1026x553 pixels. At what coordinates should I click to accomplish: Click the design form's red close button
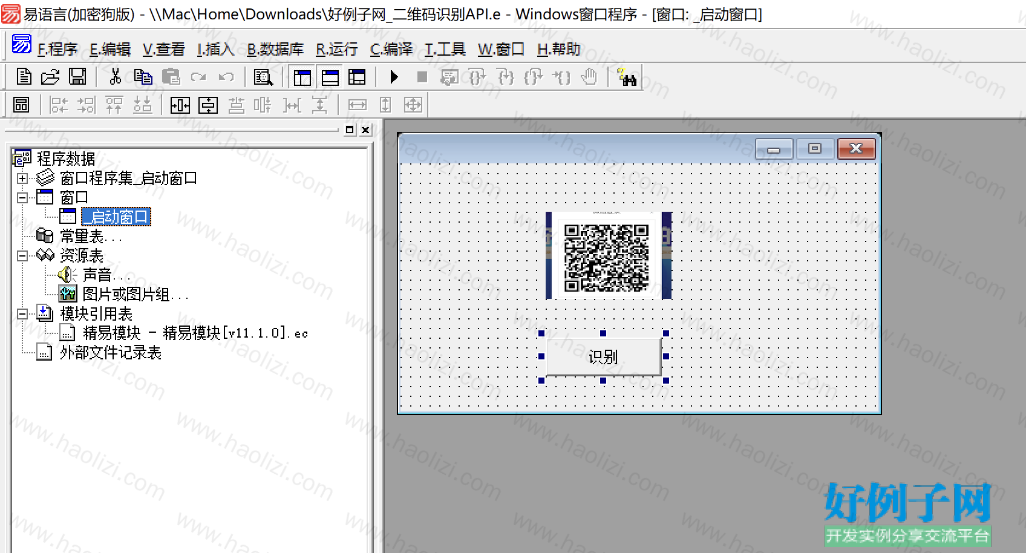[856, 149]
